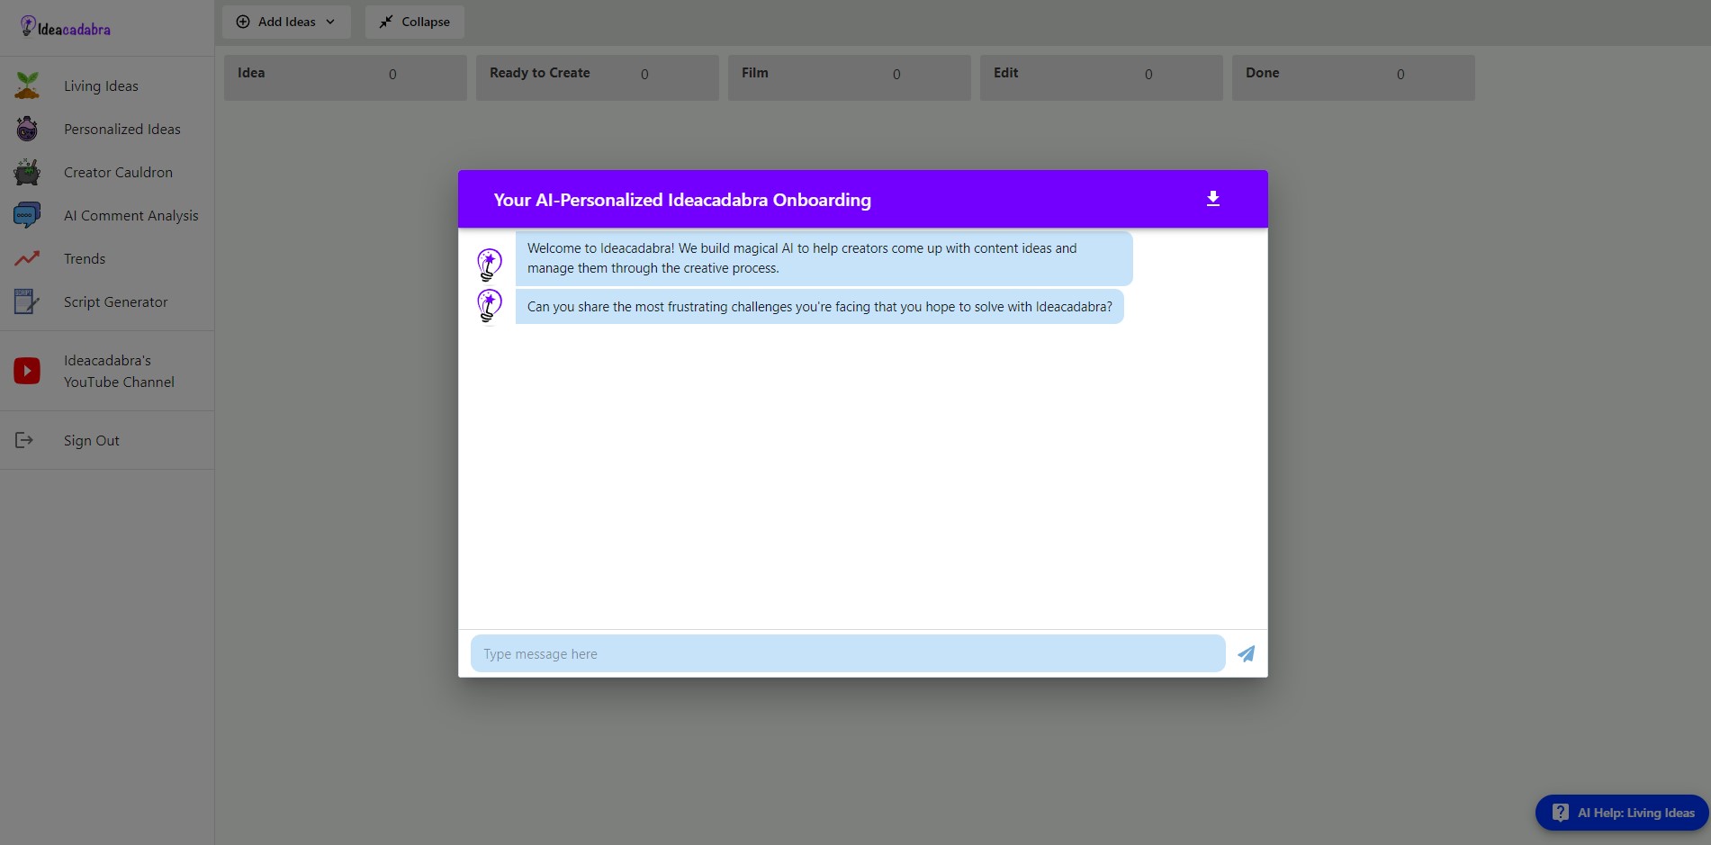Click the lightbulb avatar beside the welcome message
The height and width of the screenshot is (845, 1711).
(490, 265)
